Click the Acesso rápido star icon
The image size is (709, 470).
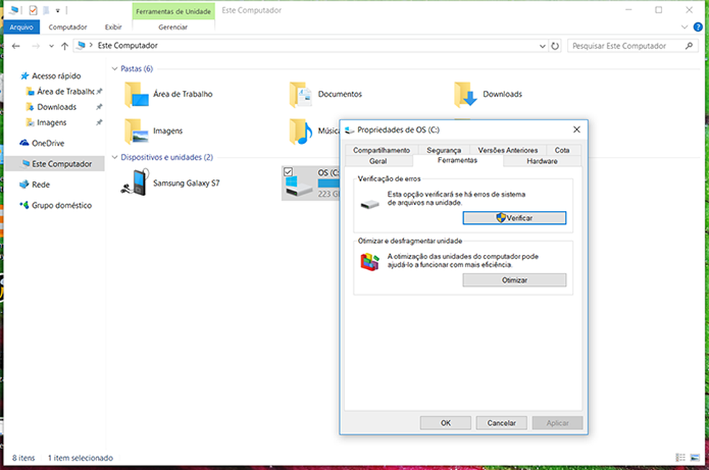click(x=24, y=76)
